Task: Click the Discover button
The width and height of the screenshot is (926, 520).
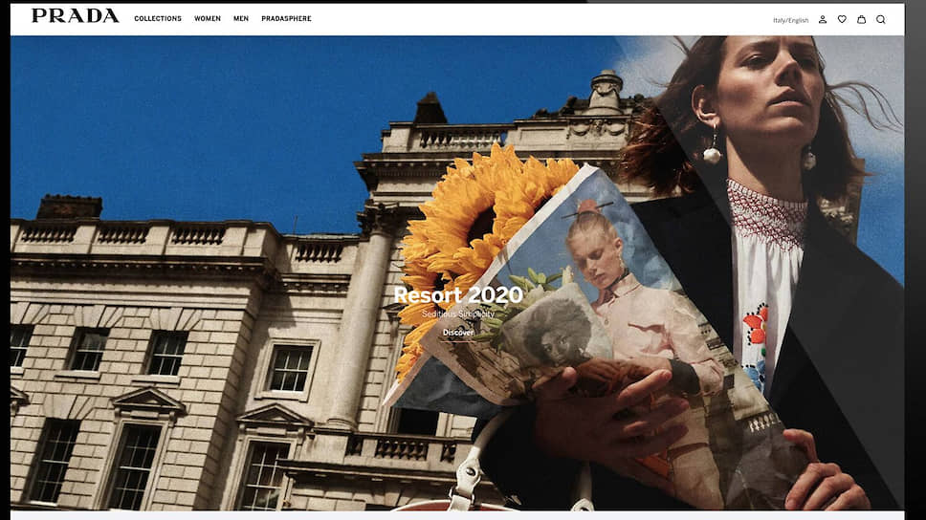Action: coord(458,333)
